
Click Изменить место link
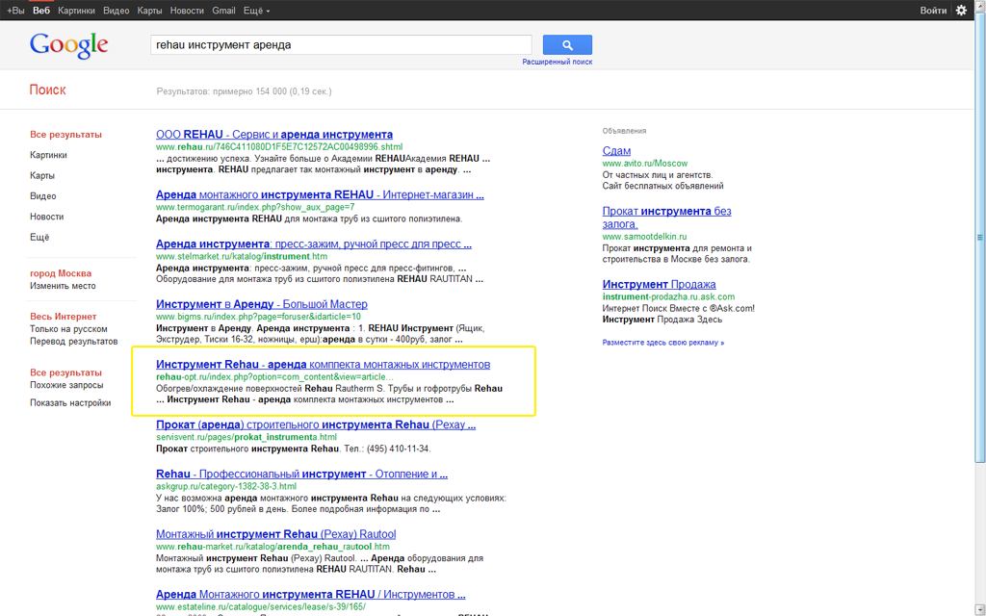[x=63, y=285]
